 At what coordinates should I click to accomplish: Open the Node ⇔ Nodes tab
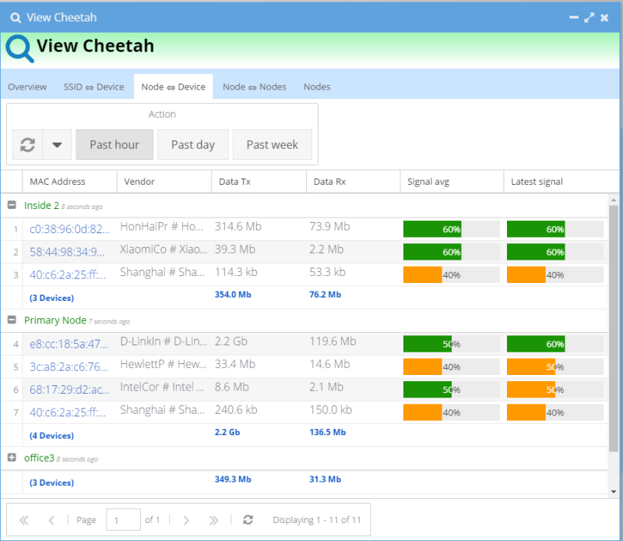point(255,87)
